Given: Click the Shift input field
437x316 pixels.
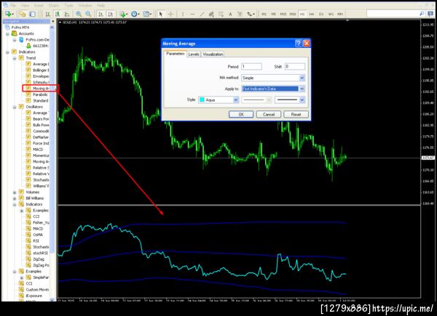Looking at the screenshot, I should pos(295,66).
